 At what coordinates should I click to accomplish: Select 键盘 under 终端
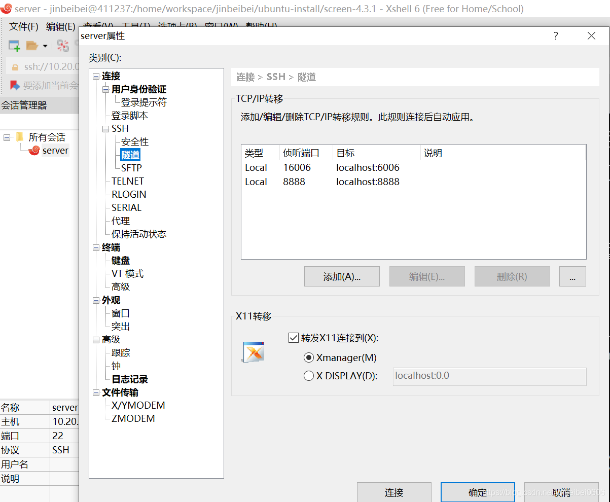click(x=121, y=261)
